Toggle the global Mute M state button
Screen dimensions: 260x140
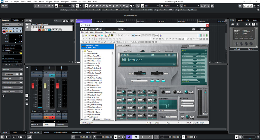pyautogui.click(x=35, y=6)
